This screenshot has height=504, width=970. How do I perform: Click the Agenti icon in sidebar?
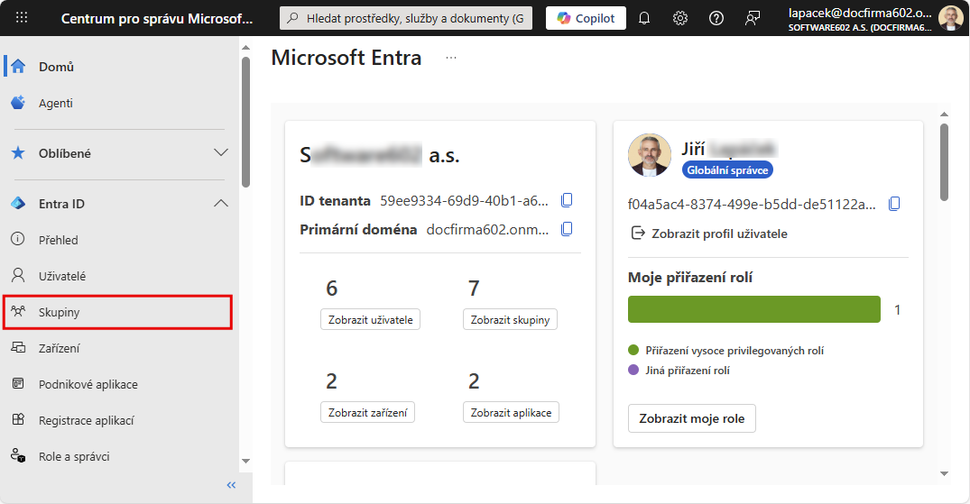(18, 102)
